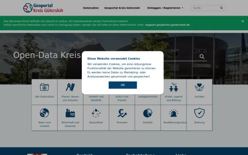Open the Ordnung shield icon
Image resolution: width=248 pixels, height=155 pixels.
pyautogui.click(x=199, y=113)
